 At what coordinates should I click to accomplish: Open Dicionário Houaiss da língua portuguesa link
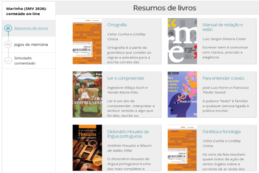(128, 134)
